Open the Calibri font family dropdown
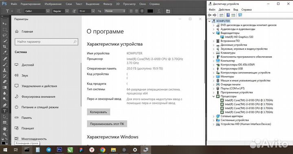This screenshot has height=154, width=293. (48, 11)
